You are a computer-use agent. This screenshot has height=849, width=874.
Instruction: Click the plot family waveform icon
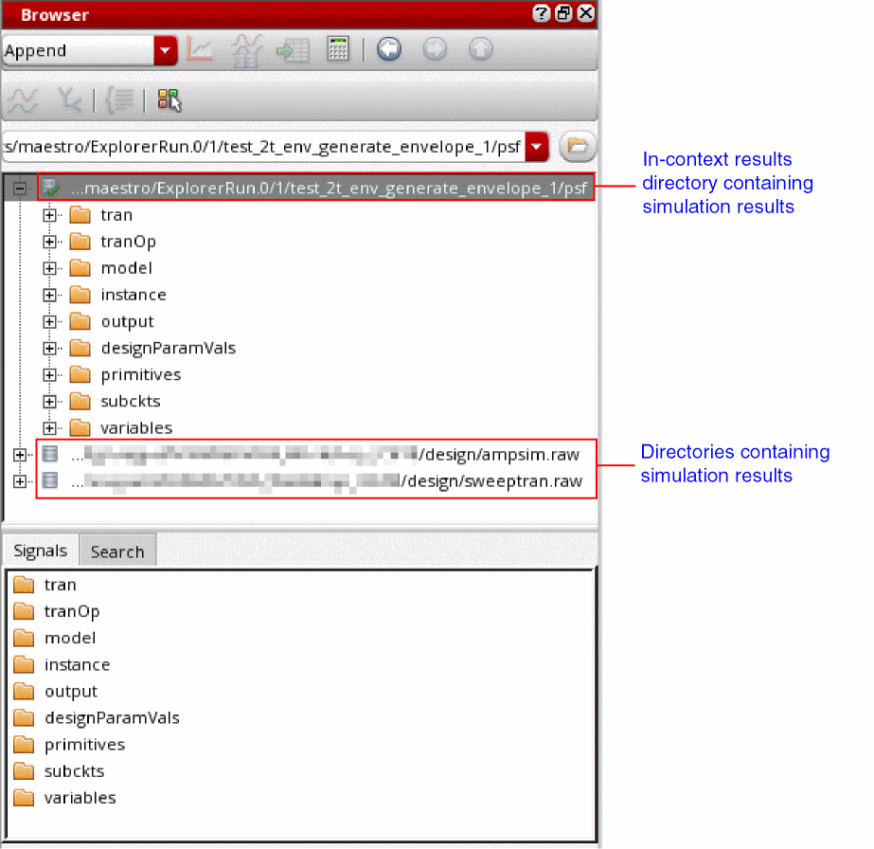point(246,50)
